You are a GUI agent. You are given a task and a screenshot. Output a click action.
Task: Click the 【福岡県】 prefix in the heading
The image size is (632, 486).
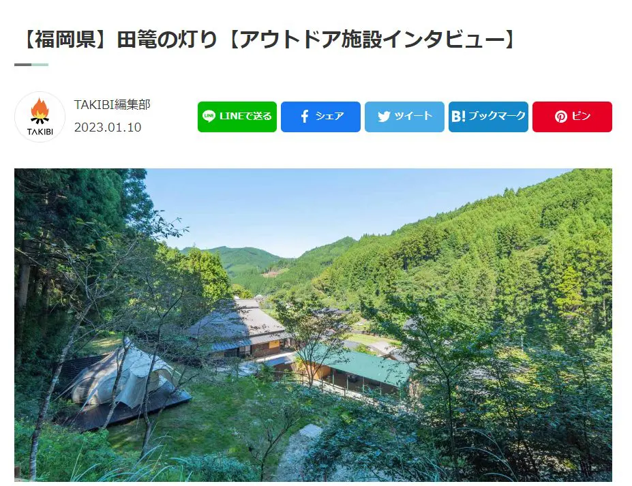pyautogui.click(x=65, y=40)
